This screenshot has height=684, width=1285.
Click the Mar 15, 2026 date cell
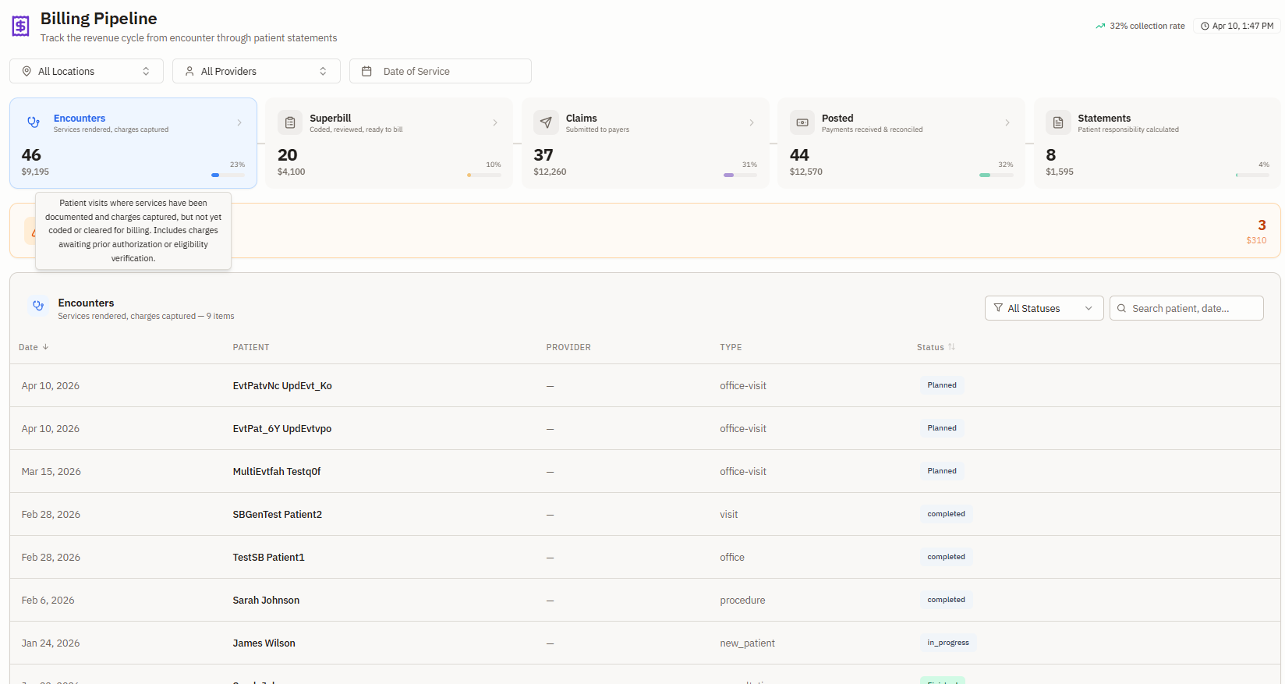coord(51,471)
